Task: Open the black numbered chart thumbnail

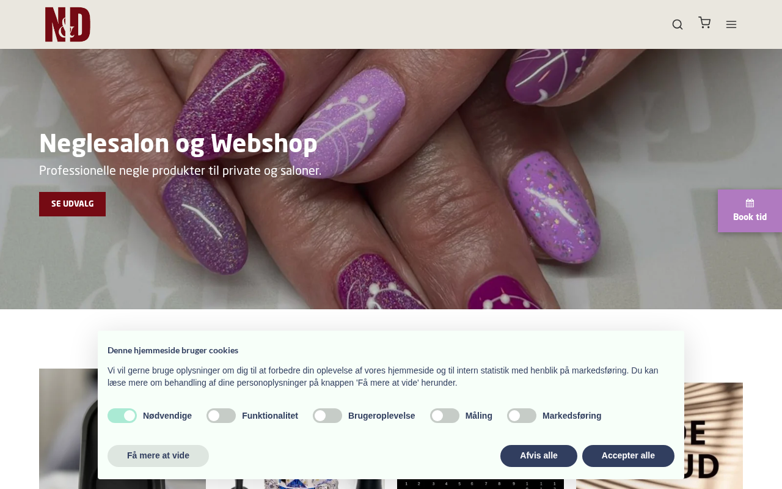Action: [480, 484]
